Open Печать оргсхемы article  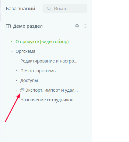[x=38, y=71]
